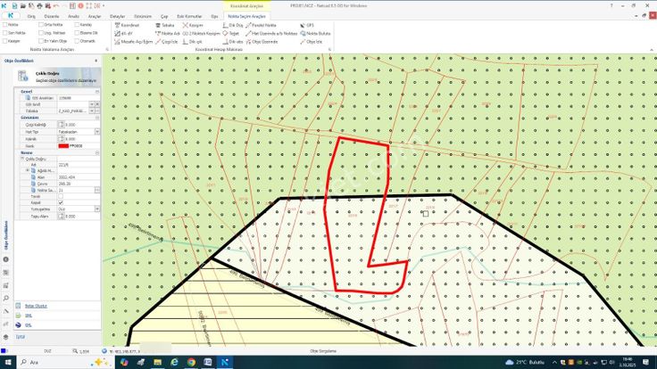This screenshot has width=657, height=369.
Task: Click the Rapor Oluştur link
Action: coord(37,306)
